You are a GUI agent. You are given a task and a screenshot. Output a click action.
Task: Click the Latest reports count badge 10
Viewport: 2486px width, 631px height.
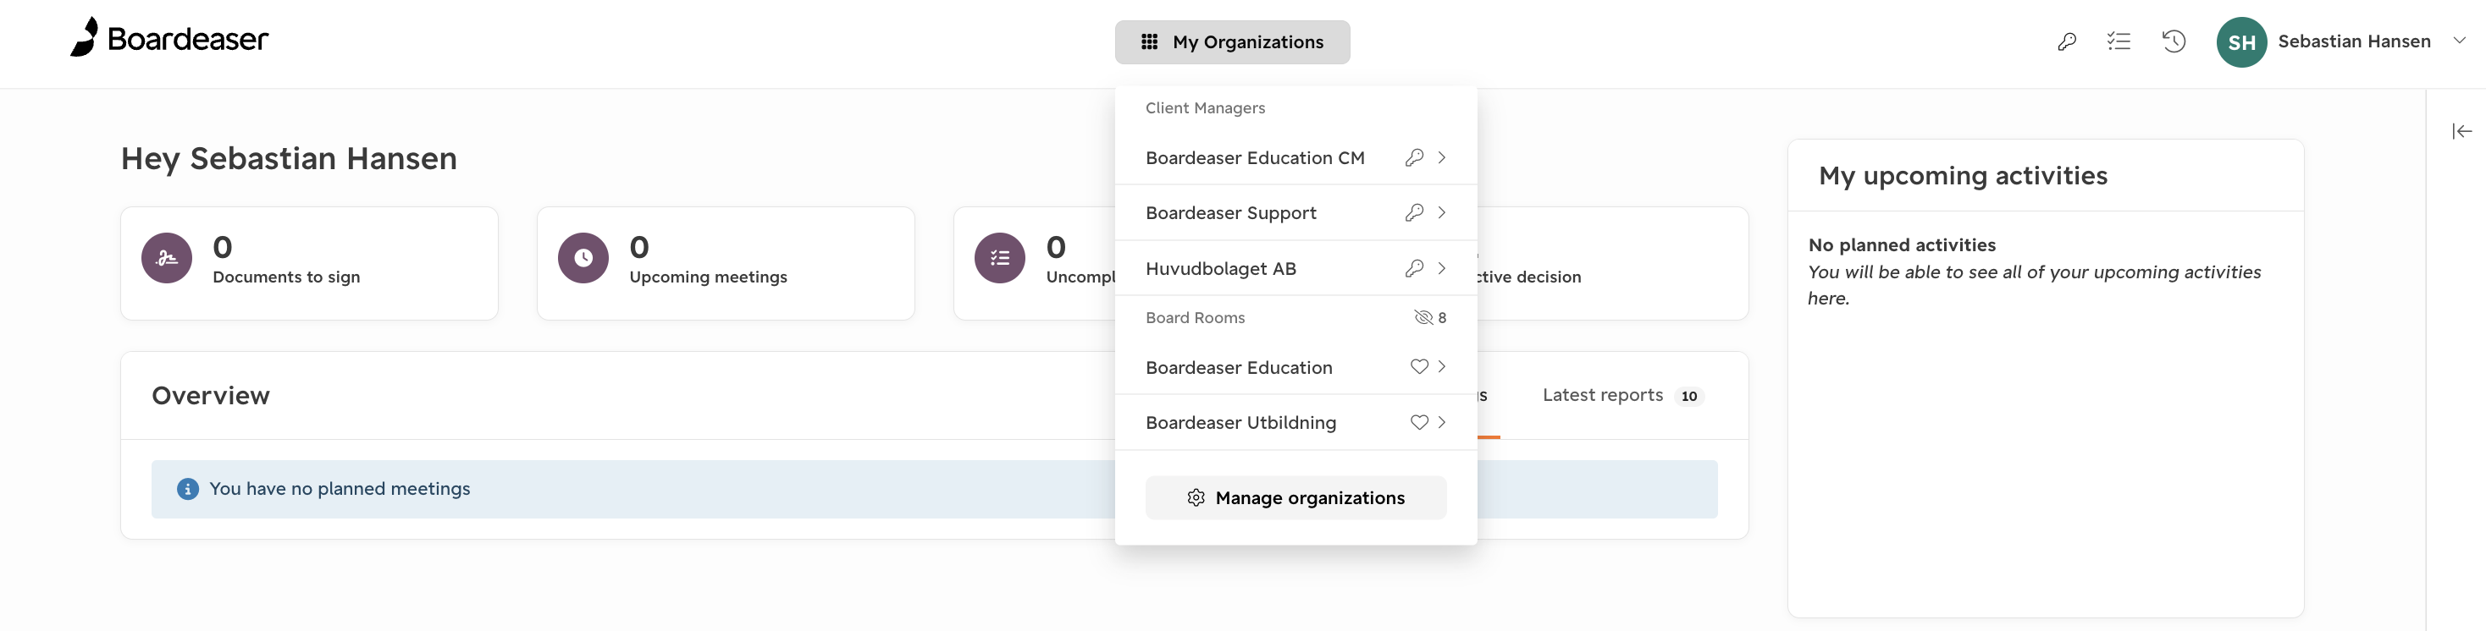pyautogui.click(x=1689, y=396)
